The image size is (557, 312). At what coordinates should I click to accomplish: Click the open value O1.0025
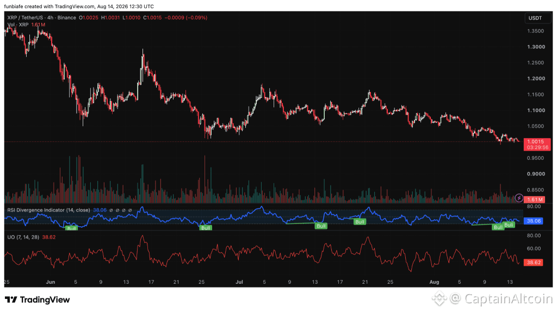click(x=89, y=18)
